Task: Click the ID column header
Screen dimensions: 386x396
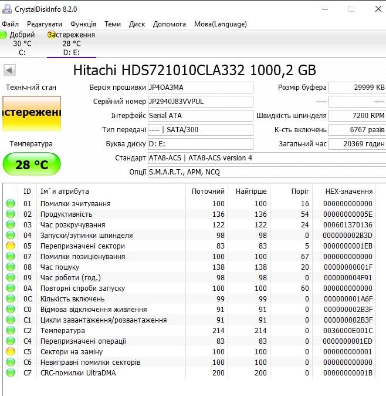Action: click(27, 192)
